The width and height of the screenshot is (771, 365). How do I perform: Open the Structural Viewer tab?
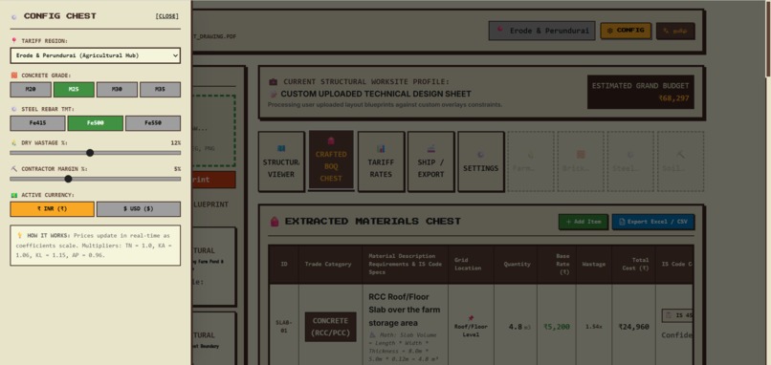click(x=281, y=161)
